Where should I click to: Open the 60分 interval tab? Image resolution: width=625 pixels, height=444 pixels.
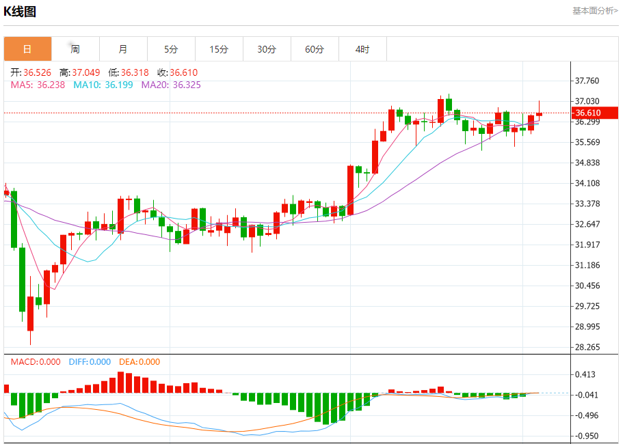(315, 49)
